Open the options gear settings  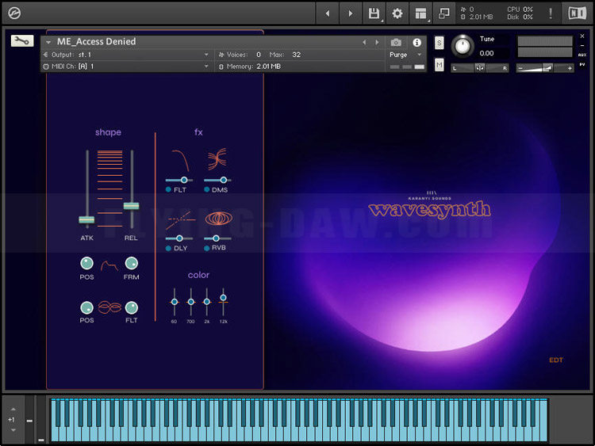point(397,13)
